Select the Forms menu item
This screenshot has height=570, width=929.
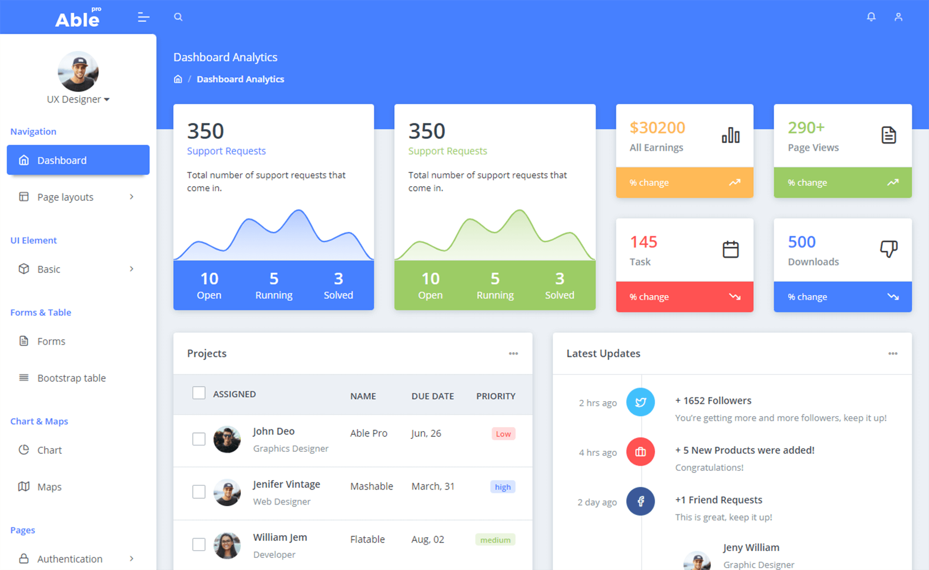(51, 341)
